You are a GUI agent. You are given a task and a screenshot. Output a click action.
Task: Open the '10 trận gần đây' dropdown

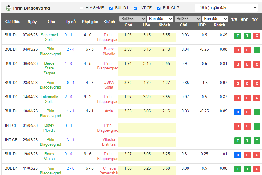tap(226, 8)
